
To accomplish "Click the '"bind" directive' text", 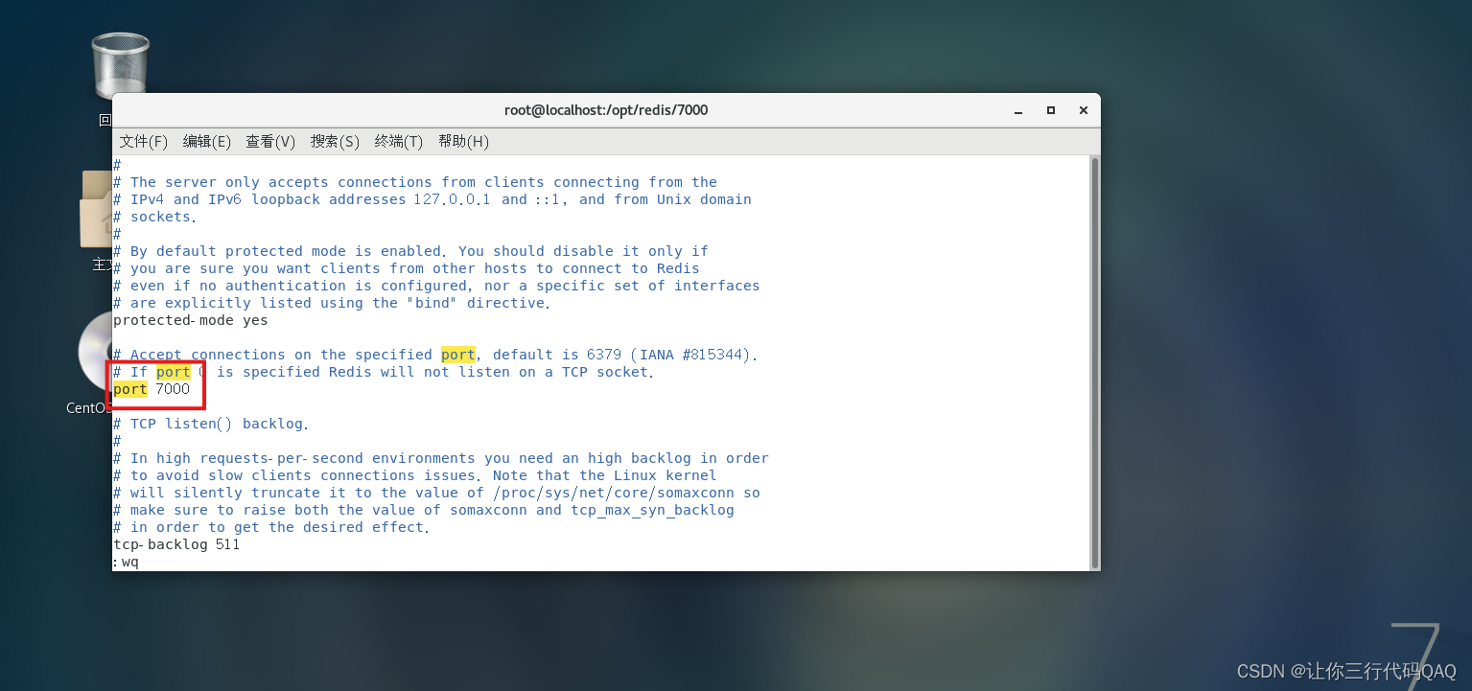I will coord(479,303).
